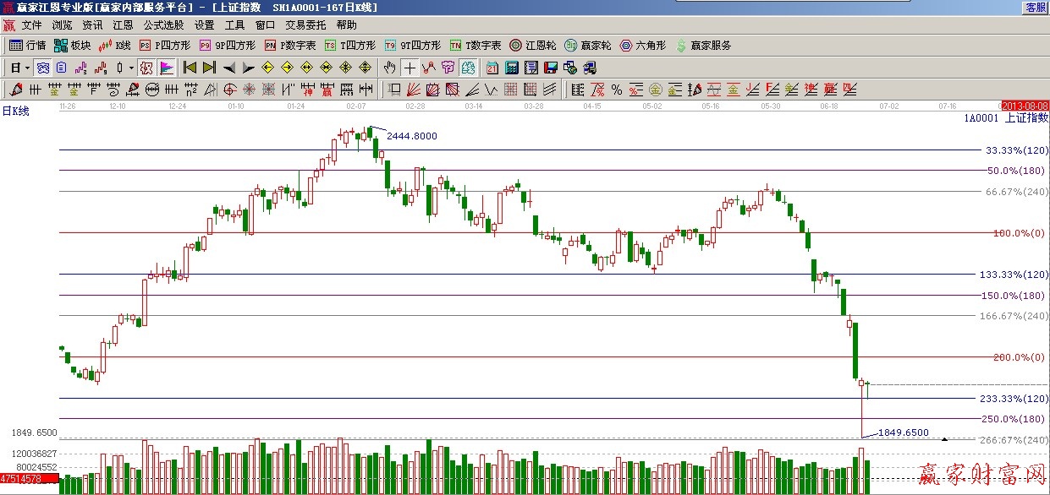Select the percent line drawing tool
The image size is (1050, 495).
(617, 90)
